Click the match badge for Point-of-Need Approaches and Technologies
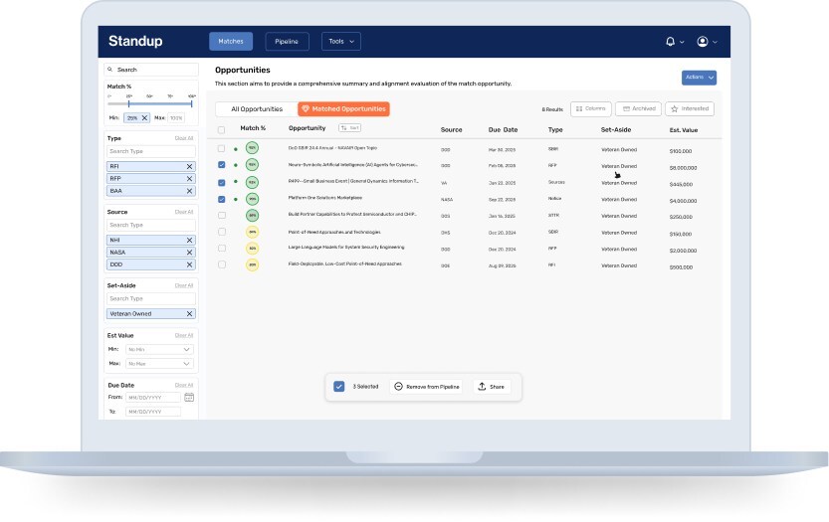Image resolution: width=829 pixels, height=522 pixels. pyautogui.click(x=252, y=232)
